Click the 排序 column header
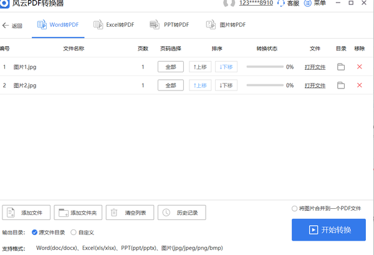This screenshot has height=255, width=374. tap(217, 49)
